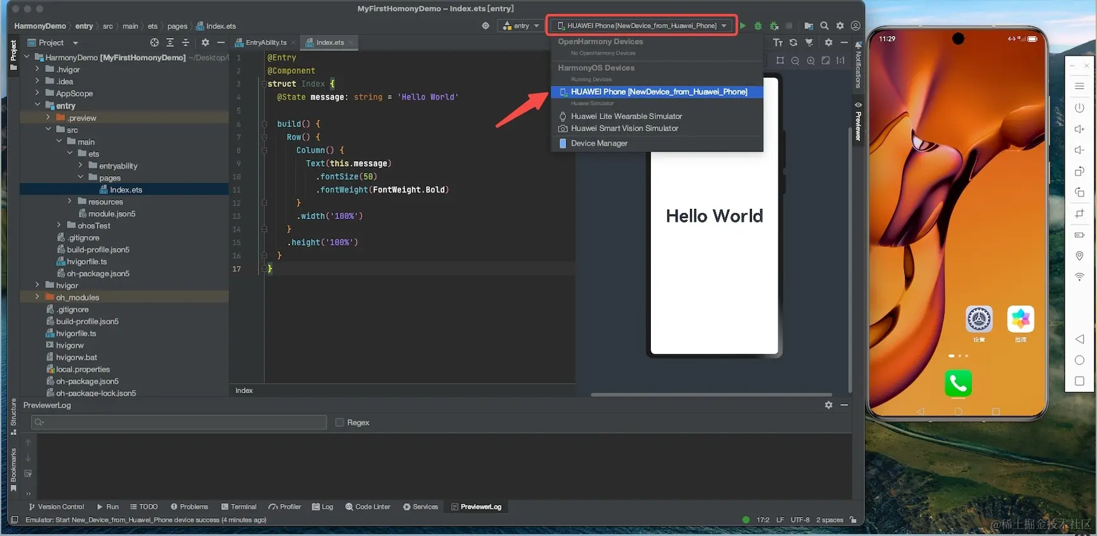
Task: Choose Device Manager from device list
Action: coord(598,143)
